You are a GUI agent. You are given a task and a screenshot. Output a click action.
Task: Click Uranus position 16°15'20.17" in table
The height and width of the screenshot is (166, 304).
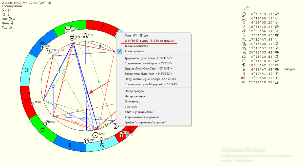pos(261,44)
